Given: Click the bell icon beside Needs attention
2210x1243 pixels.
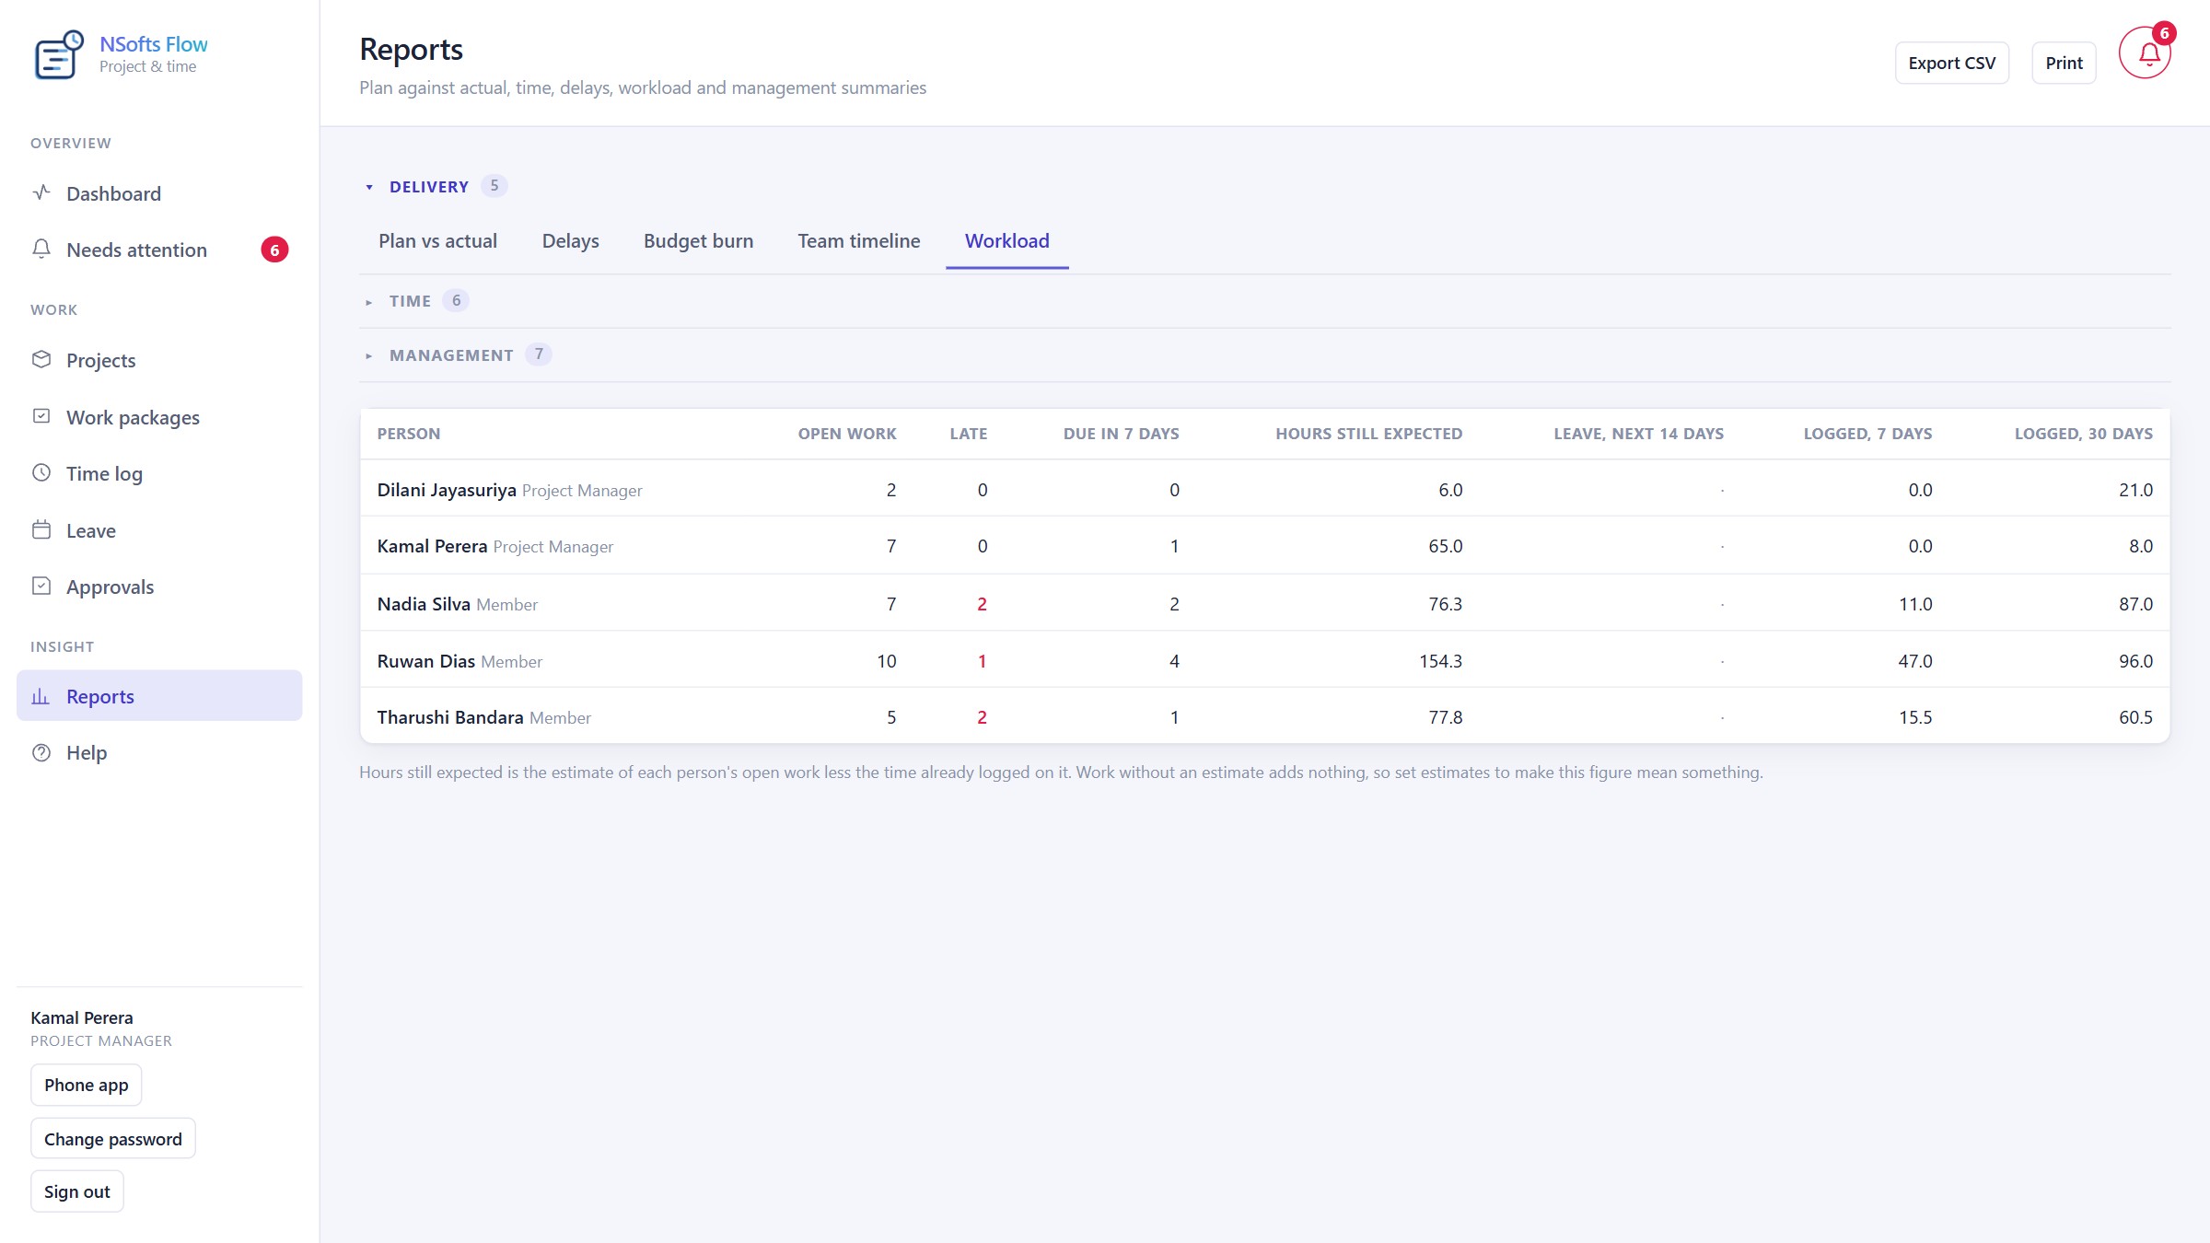Looking at the screenshot, I should pos(41,249).
